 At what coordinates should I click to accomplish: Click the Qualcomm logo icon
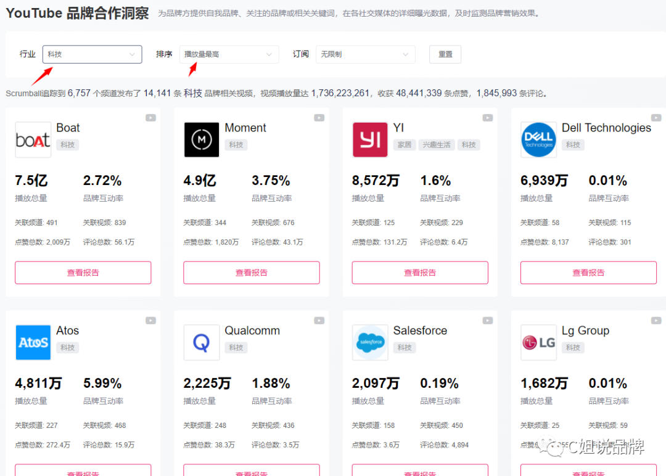[201, 342]
